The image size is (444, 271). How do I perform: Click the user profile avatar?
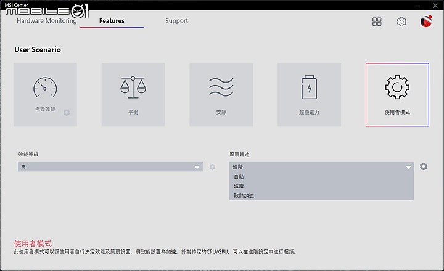(x=426, y=21)
